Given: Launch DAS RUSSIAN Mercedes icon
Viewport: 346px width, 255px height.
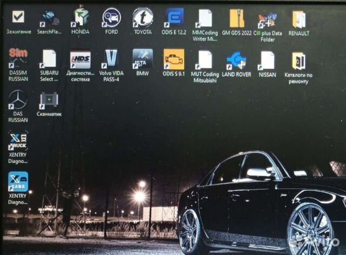Looking at the screenshot, I should coord(18,100).
